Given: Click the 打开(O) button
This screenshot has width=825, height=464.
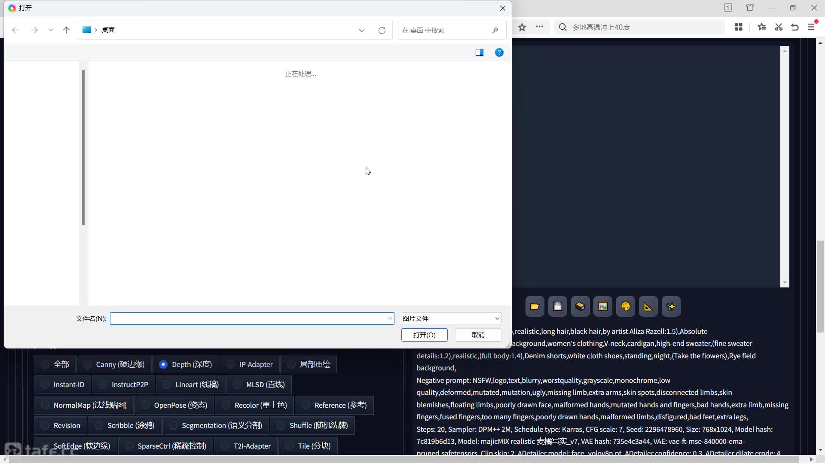Looking at the screenshot, I should 424,335.
